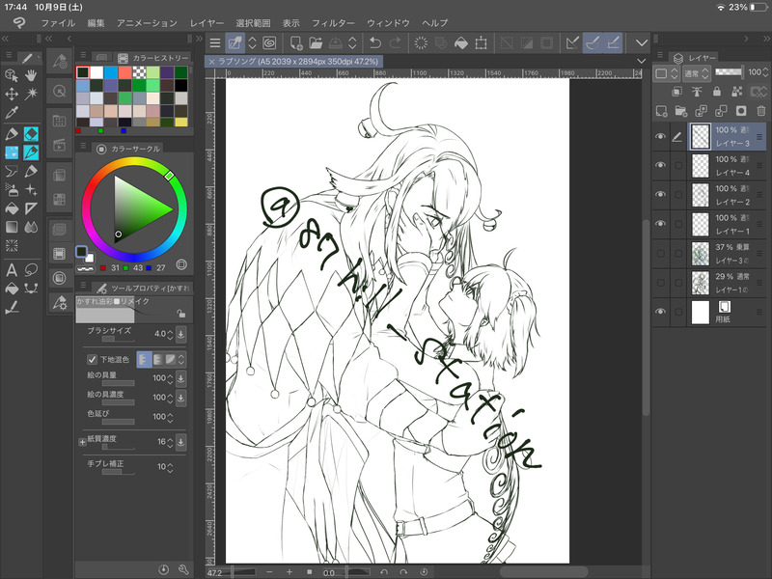Click the Clear spinner icon in the command bar

(x=421, y=43)
